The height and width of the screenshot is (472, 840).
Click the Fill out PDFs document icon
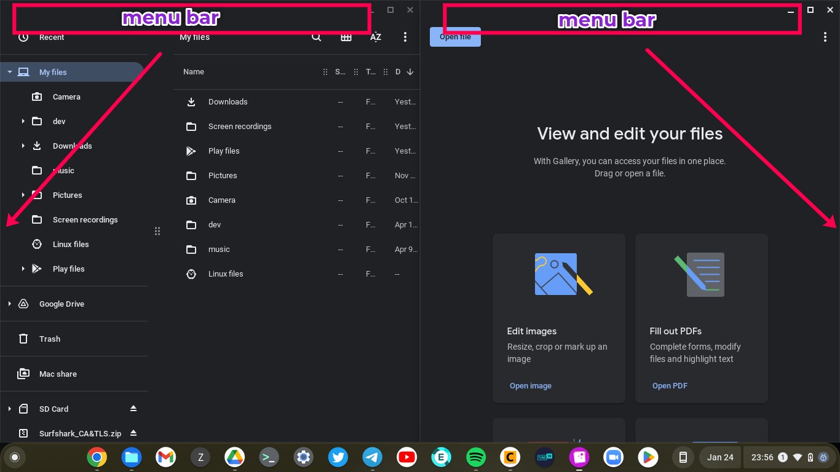701,275
